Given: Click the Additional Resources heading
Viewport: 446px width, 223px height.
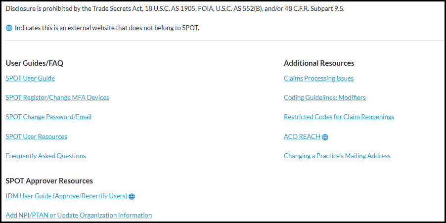Looking at the screenshot, I should point(319,63).
